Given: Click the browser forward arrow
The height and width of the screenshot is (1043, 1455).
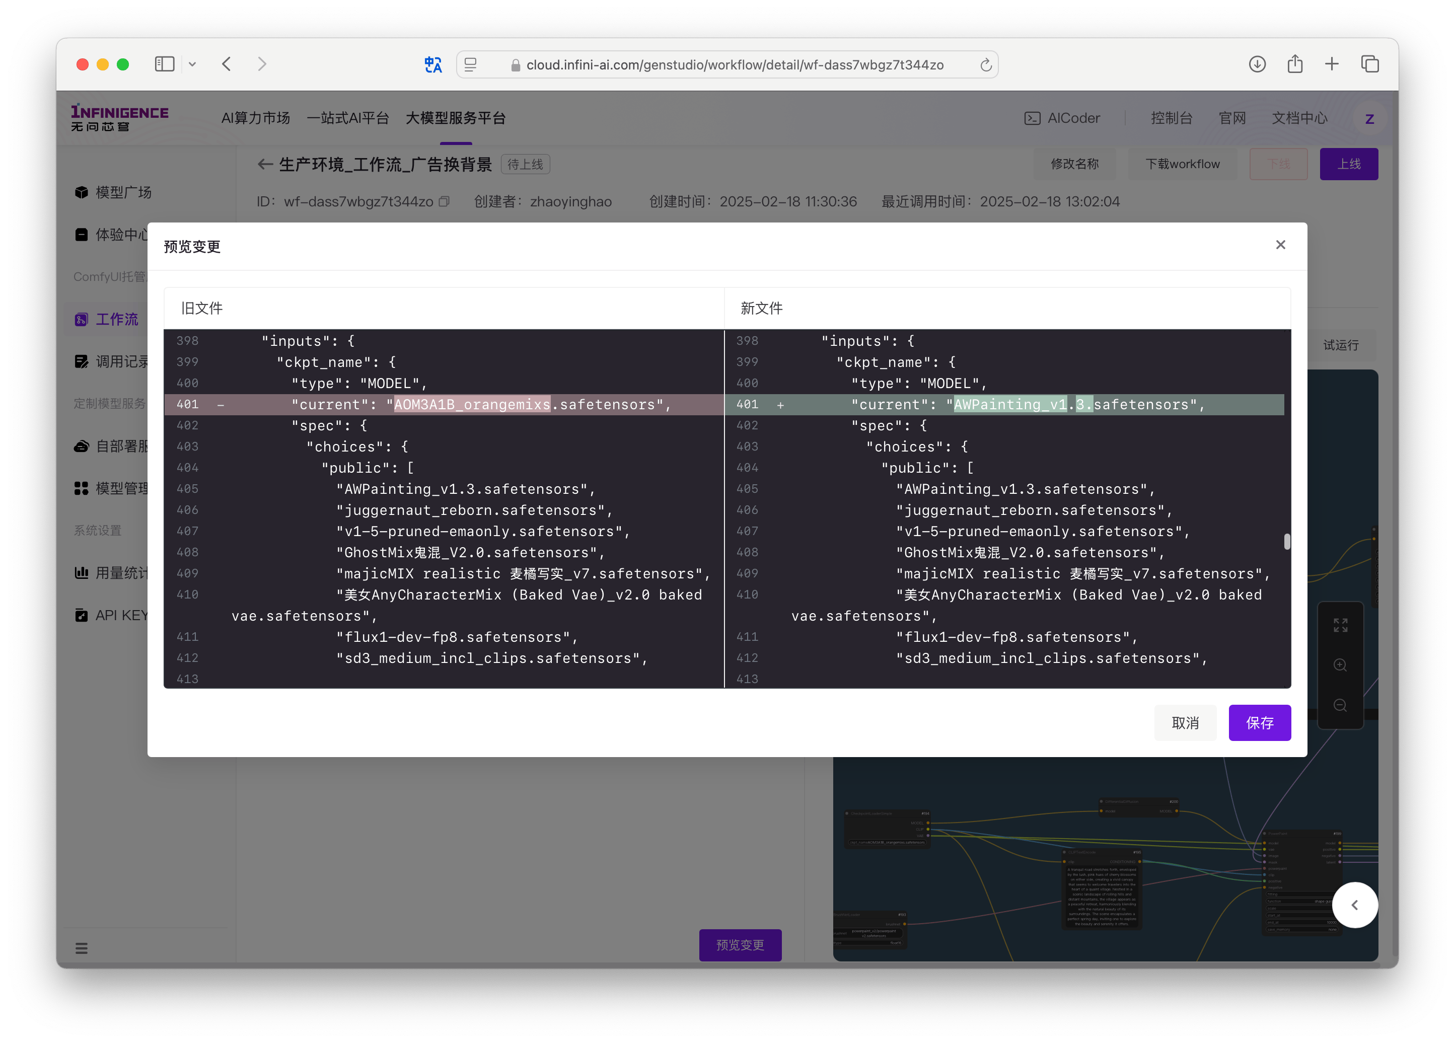Looking at the screenshot, I should (x=262, y=64).
